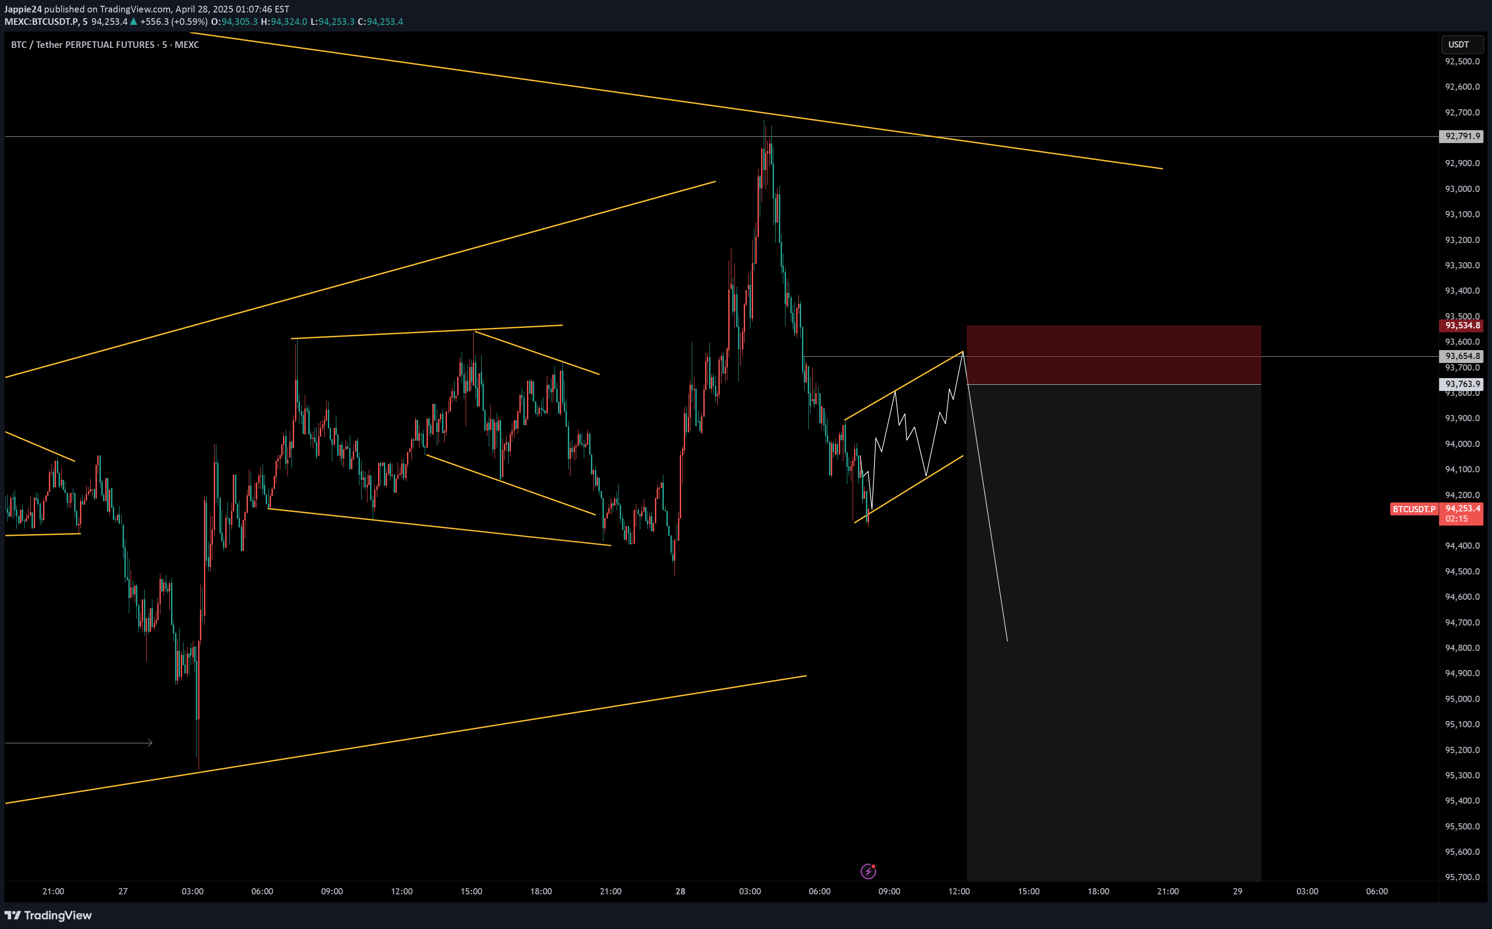
Task: Click the MEXC:BTCUSDT.P, 5 header symbol
Action: click(46, 21)
